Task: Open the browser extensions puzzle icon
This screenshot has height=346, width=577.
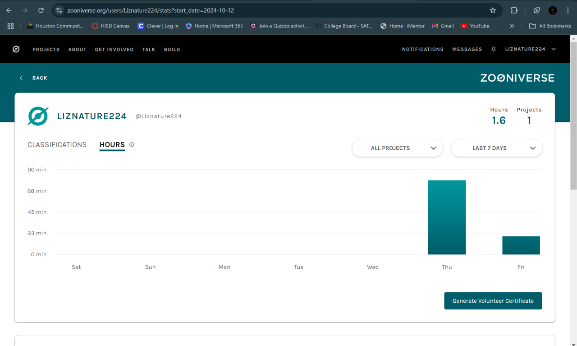Action: tap(514, 10)
